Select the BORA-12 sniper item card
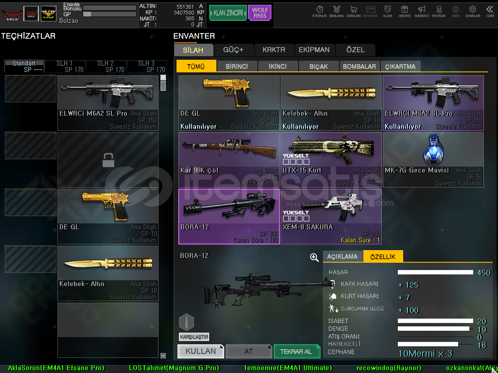The width and height of the screenshot is (498, 373). coord(229,217)
